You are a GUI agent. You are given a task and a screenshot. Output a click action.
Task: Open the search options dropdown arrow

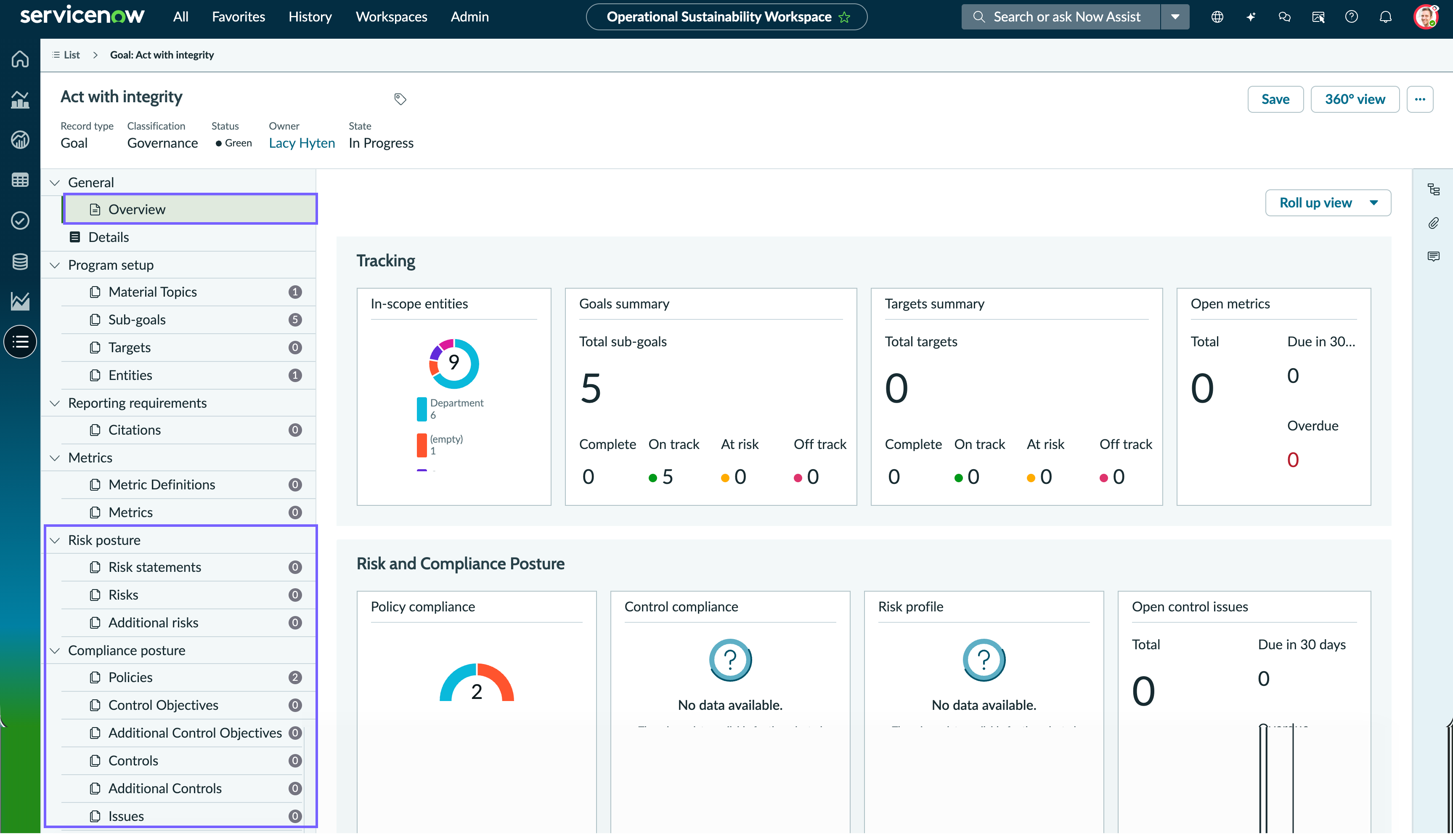1175,16
